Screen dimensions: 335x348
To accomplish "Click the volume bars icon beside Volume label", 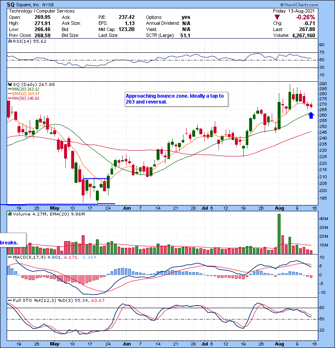I will pyautogui.click(x=10, y=214).
